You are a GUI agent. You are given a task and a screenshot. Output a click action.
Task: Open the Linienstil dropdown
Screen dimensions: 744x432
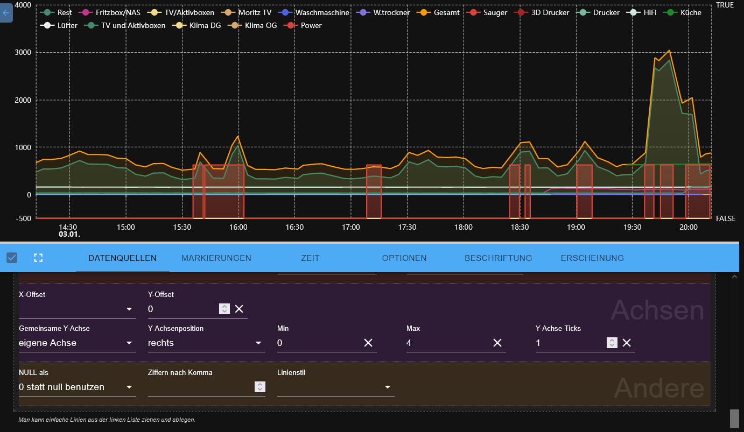(x=335, y=387)
